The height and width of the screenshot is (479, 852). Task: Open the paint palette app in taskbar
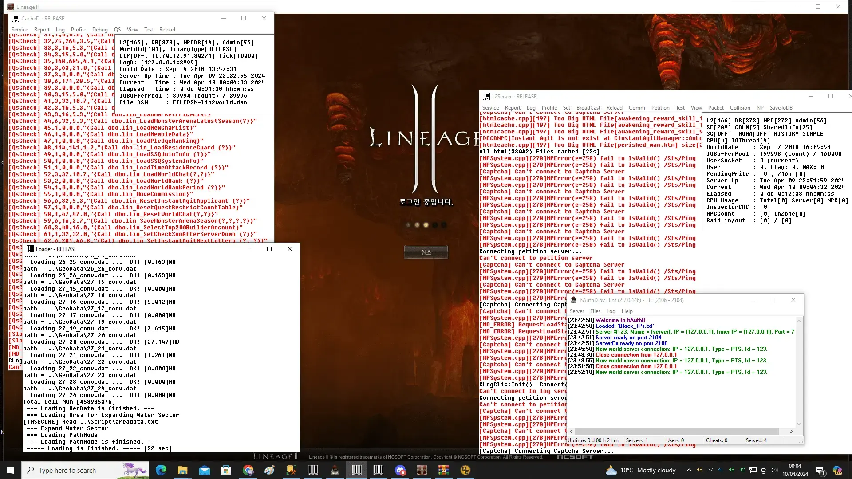pyautogui.click(x=269, y=470)
